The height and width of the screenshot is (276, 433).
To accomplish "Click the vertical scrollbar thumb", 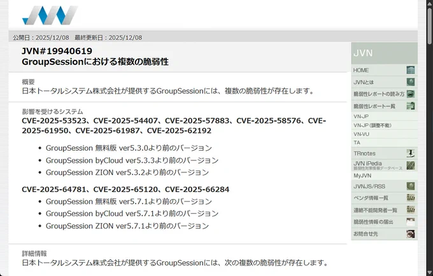I will coord(430,25).
